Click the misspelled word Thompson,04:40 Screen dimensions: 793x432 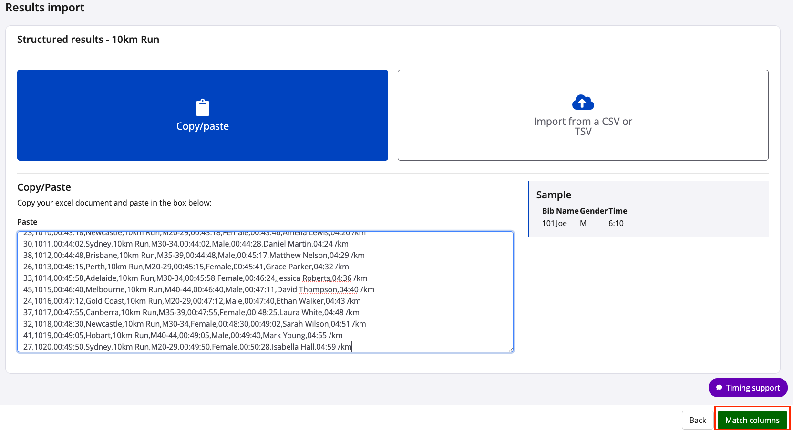coord(329,289)
